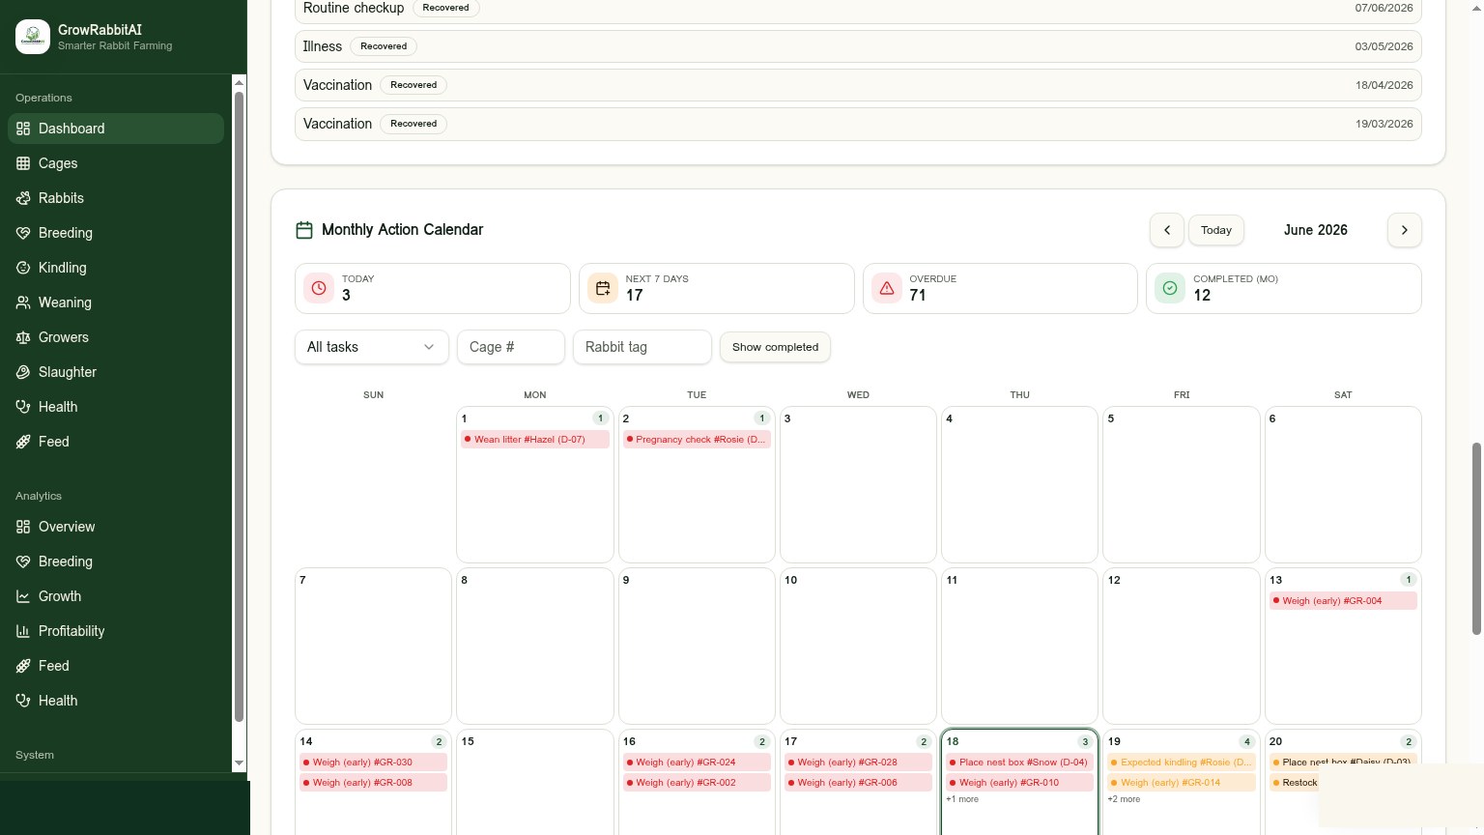This screenshot has width=1484, height=835.
Task: Select Weigh (early) #GR-006 event
Action: tap(858, 782)
